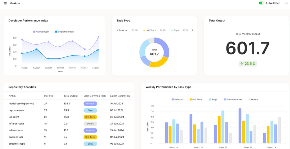
Task: Click the 07/2024 Planned Work data point
Action: pos(98,37)
